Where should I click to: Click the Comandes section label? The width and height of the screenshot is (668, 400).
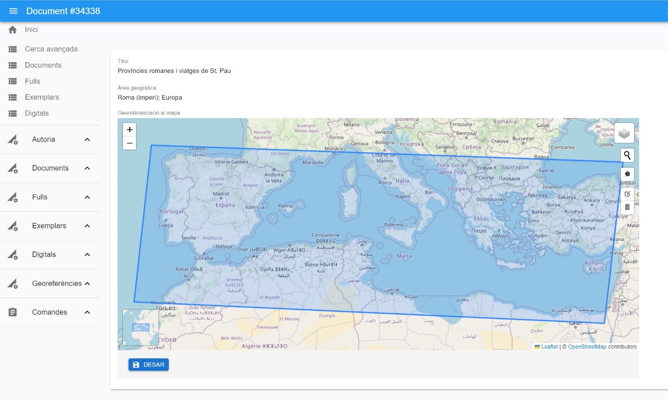click(x=49, y=312)
